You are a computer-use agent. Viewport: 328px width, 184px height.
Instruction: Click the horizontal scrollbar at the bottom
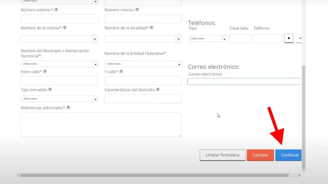click(x=154, y=175)
